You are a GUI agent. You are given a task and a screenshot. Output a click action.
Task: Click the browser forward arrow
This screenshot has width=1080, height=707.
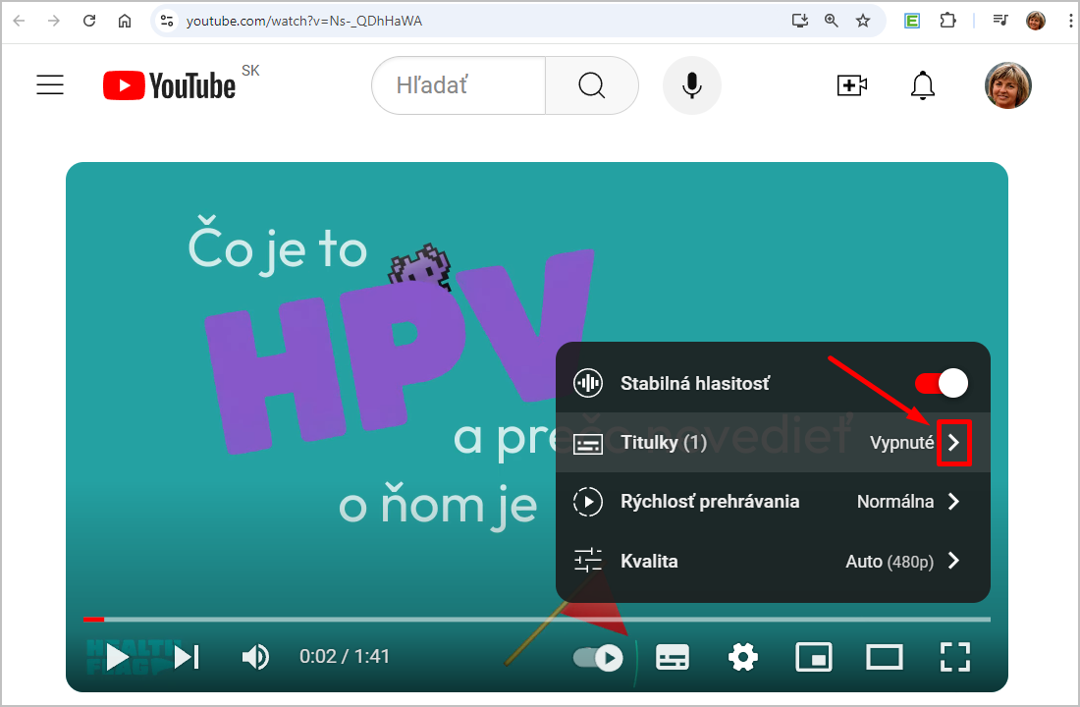tap(54, 21)
